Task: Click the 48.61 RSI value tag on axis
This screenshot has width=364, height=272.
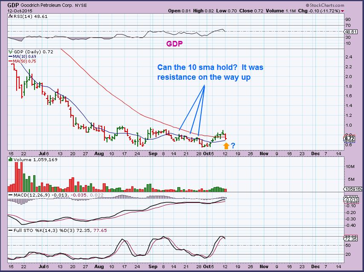Action: [x=351, y=32]
